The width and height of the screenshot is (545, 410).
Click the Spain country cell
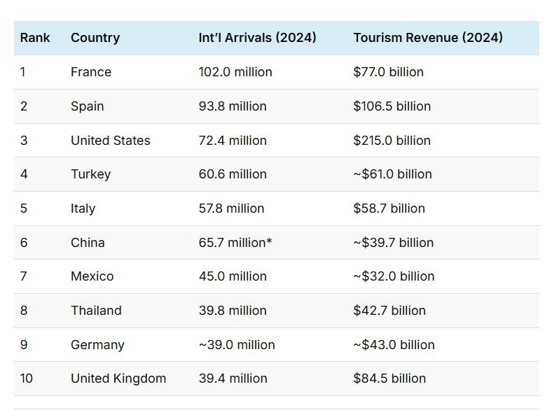click(88, 106)
